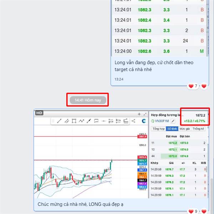Click the VN30F1M contract symbol
The height and width of the screenshot is (214, 214).
(x=162, y=121)
